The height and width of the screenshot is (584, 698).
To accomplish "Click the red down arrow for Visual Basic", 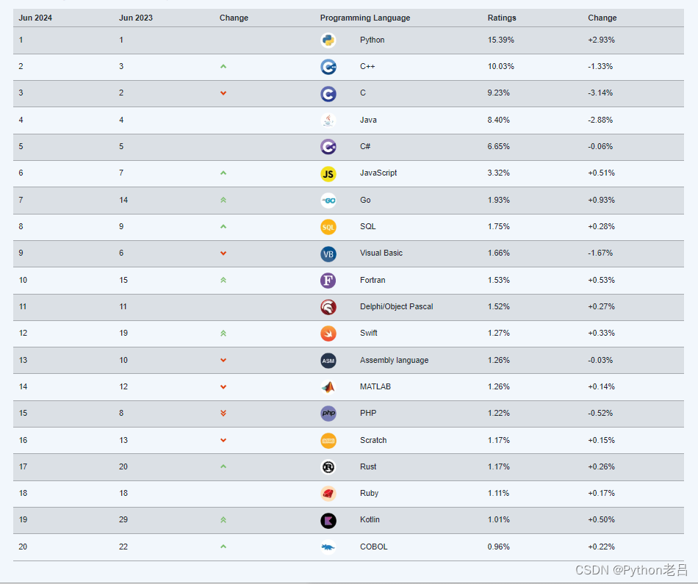I will pos(223,253).
